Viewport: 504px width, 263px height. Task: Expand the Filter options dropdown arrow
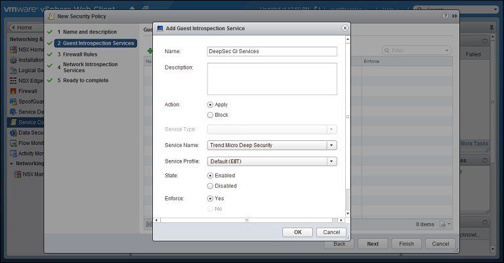tap(447, 50)
